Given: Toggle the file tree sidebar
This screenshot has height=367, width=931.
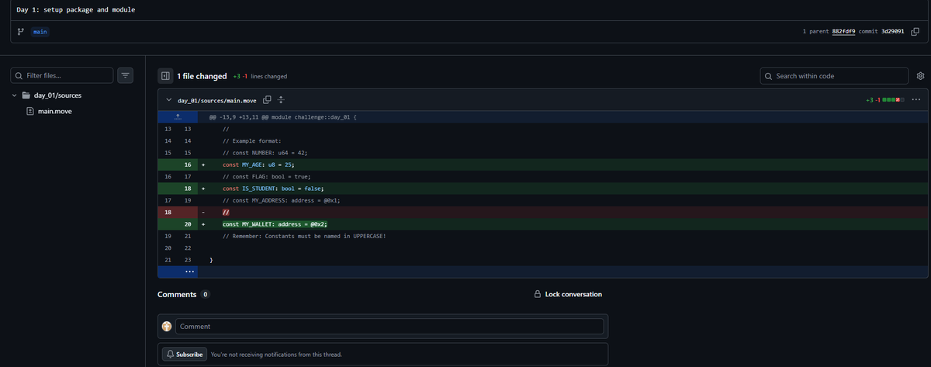Looking at the screenshot, I should (x=164, y=76).
